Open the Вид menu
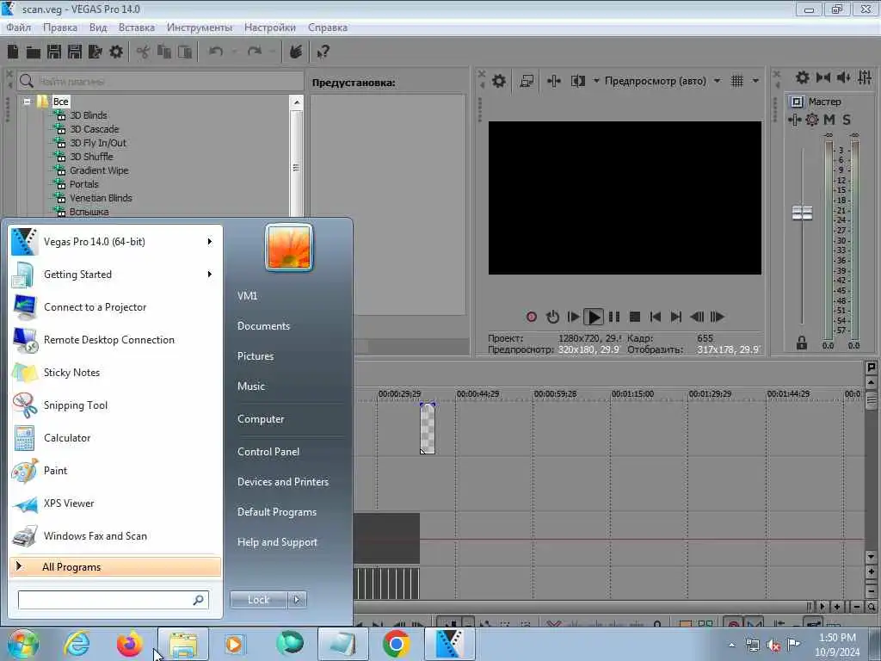The width and height of the screenshot is (881, 661). pyautogui.click(x=98, y=28)
